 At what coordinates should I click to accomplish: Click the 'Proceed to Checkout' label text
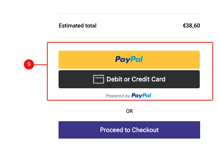129,130
